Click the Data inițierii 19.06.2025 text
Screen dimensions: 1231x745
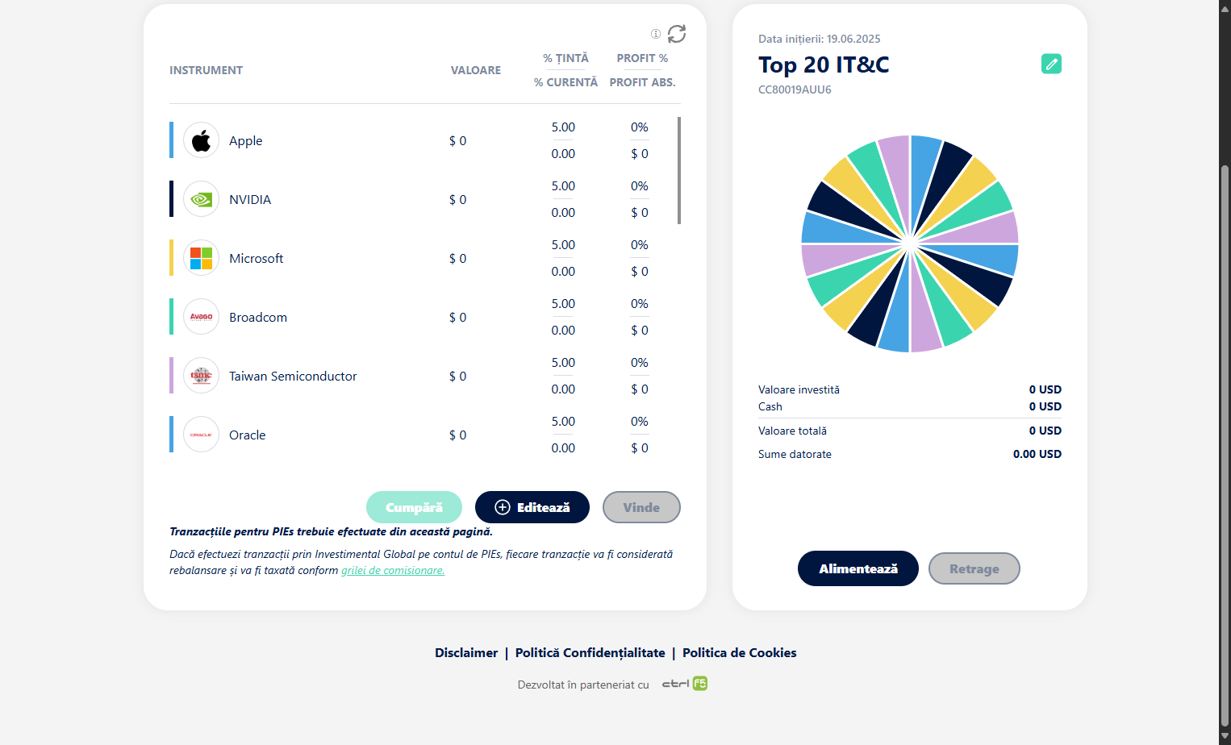(x=819, y=39)
